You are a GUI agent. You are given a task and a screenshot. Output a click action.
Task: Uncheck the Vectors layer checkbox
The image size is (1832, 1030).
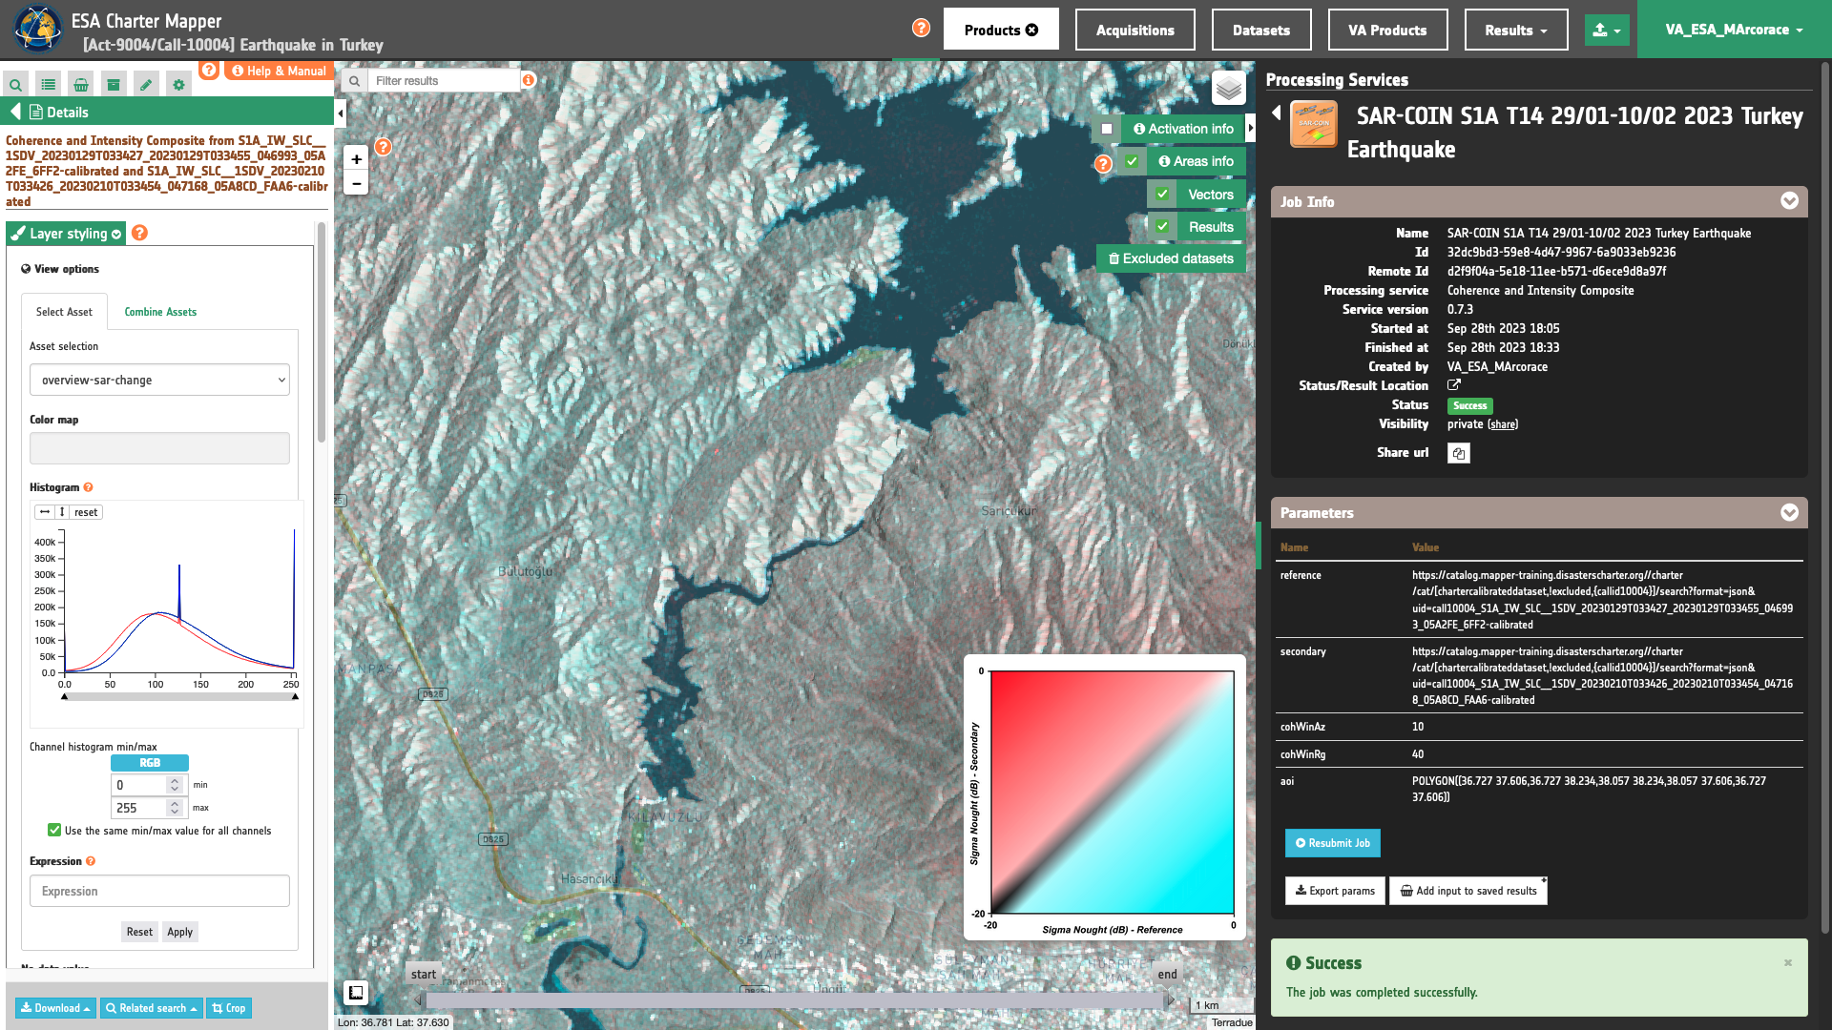1162,195
